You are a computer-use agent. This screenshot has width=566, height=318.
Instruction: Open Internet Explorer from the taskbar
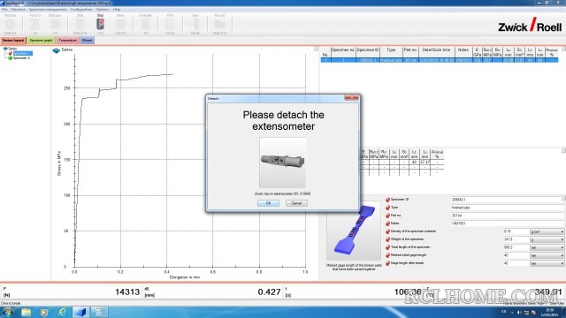(63, 312)
